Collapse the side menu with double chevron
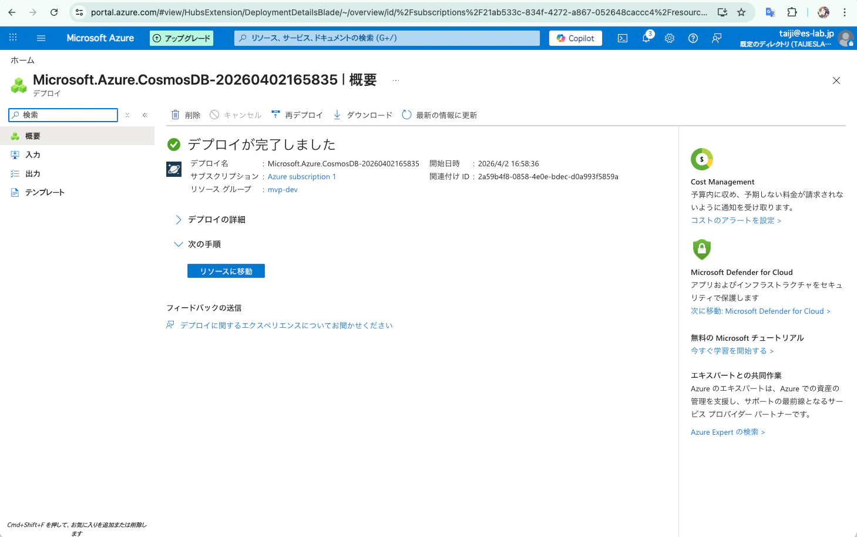This screenshot has height=537, width=857. [x=144, y=115]
